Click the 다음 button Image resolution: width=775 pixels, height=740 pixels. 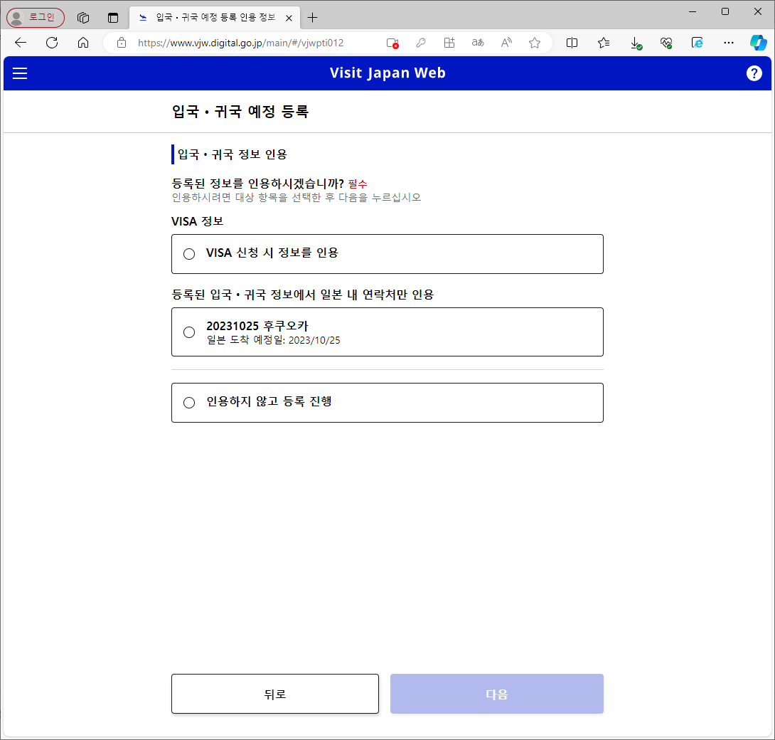click(497, 694)
